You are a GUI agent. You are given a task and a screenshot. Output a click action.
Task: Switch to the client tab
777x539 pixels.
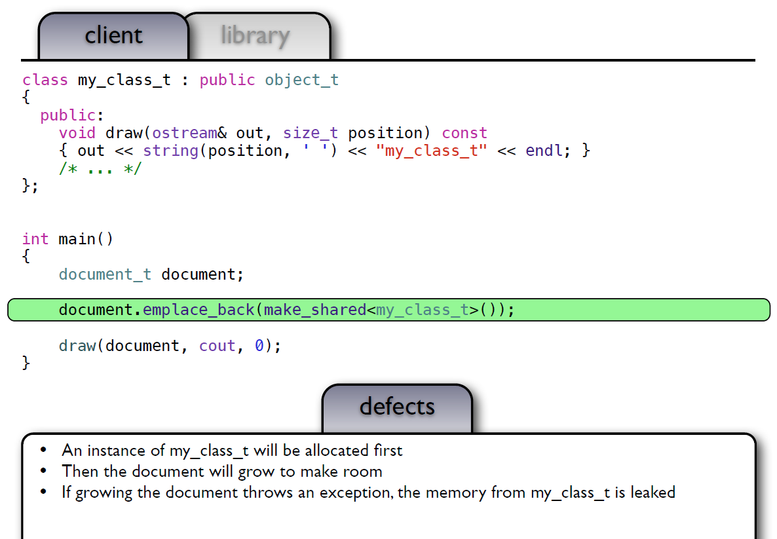pyautogui.click(x=113, y=35)
